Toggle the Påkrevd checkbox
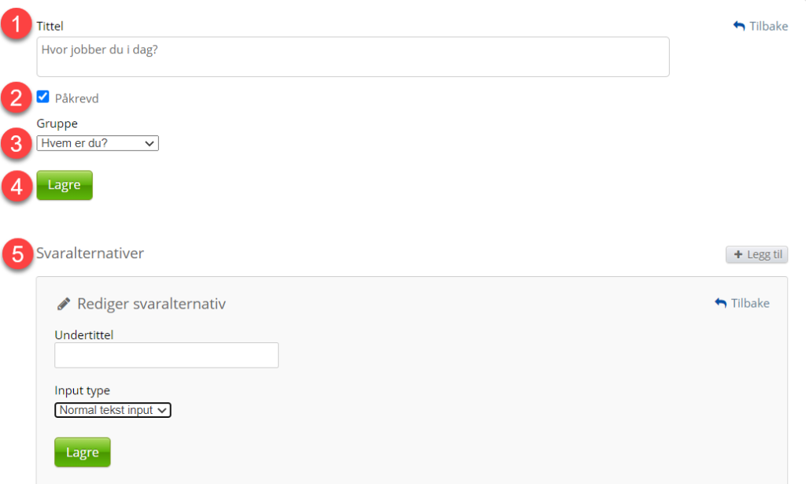The width and height of the screenshot is (806, 484). (43, 97)
